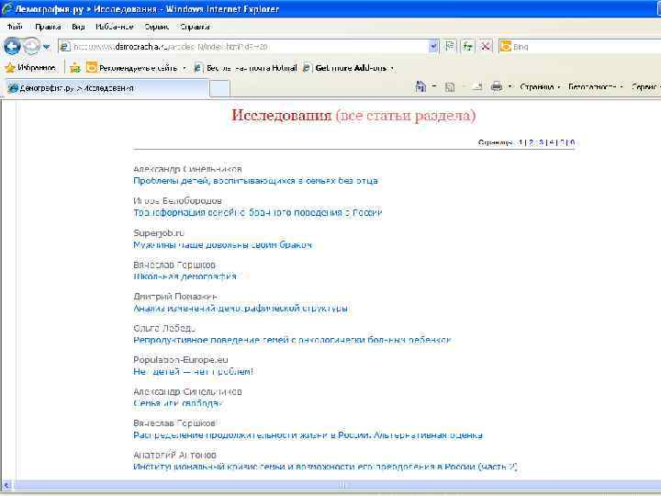661x496 pixels.
Task: Click author name 'Population-Europe.eu'
Action: [181, 360]
